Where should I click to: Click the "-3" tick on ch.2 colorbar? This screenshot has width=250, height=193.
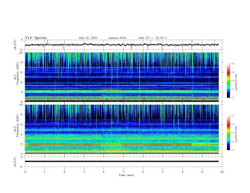tap(233, 116)
